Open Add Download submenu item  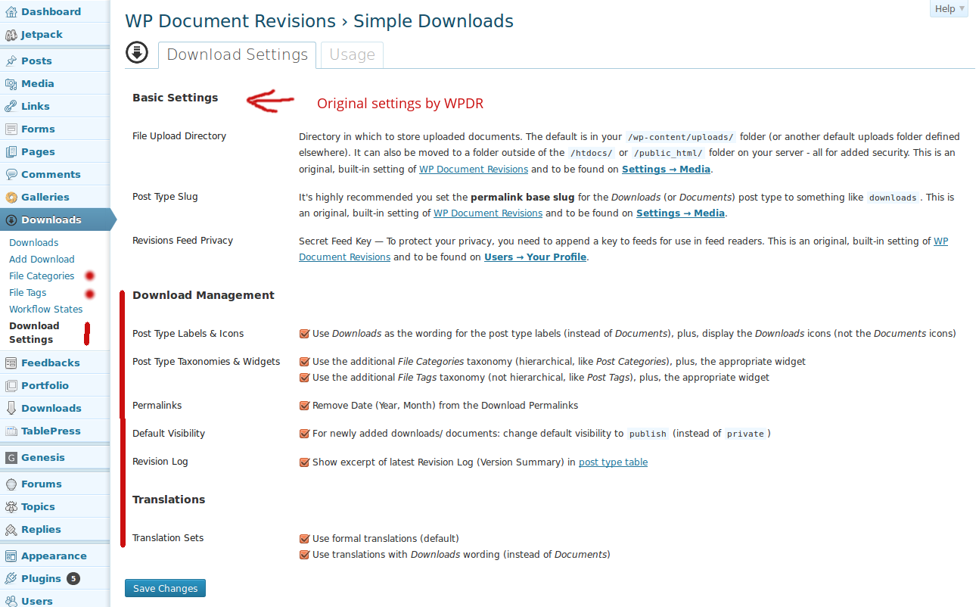42,260
